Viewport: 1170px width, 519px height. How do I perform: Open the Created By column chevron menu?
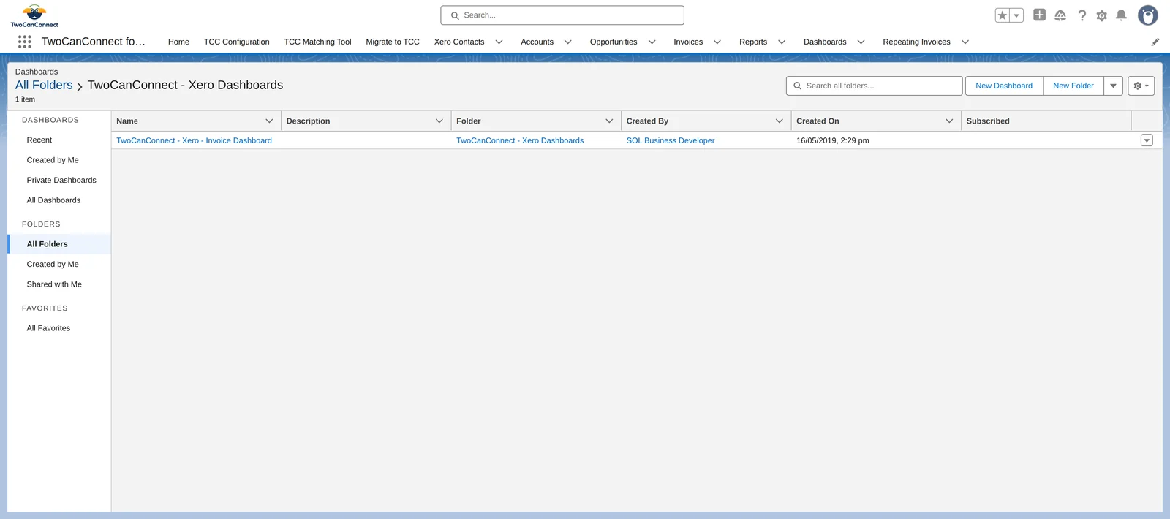click(x=780, y=121)
